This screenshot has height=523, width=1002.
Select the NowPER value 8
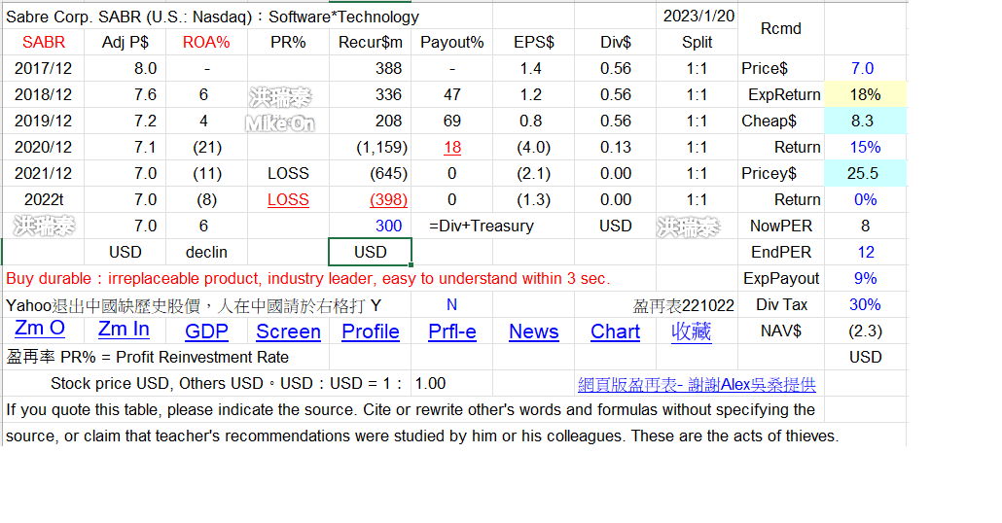pos(865,227)
